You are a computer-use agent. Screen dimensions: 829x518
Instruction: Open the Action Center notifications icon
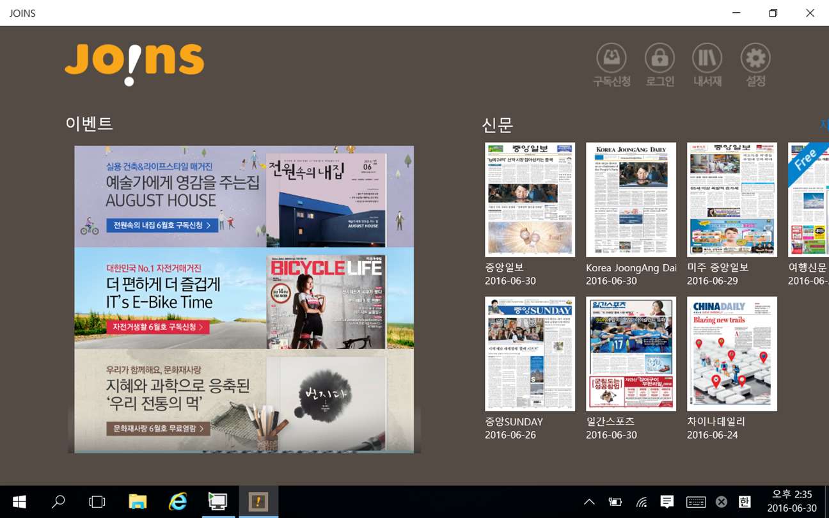pyautogui.click(x=667, y=502)
